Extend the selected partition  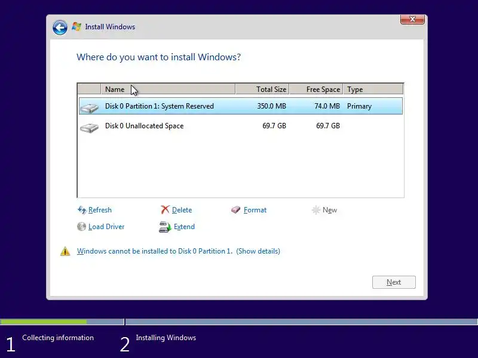(x=184, y=227)
